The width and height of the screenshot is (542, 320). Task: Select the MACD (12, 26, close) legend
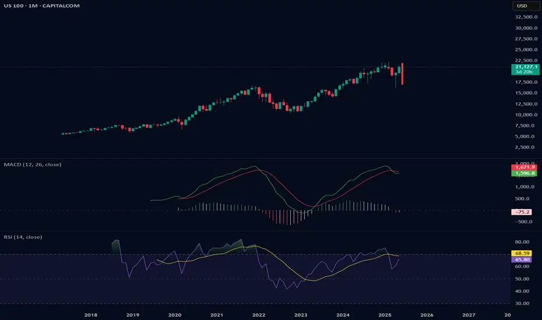coord(33,164)
